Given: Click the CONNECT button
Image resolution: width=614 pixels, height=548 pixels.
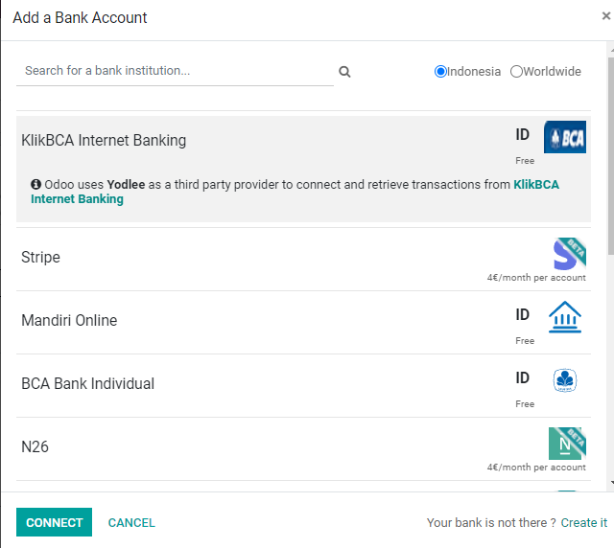Looking at the screenshot, I should pos(54,522).
